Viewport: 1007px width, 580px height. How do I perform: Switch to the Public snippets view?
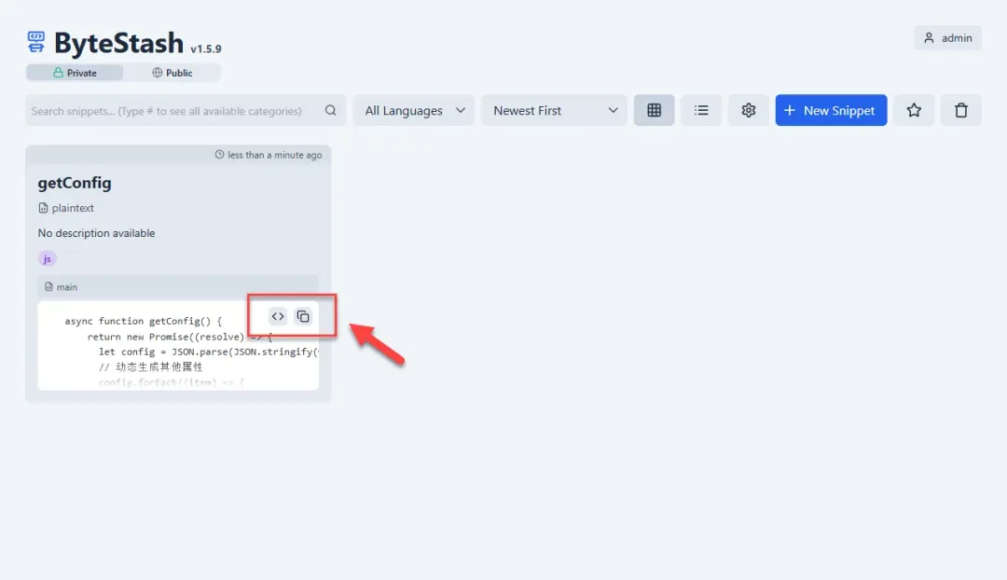(x=172, y=73)
